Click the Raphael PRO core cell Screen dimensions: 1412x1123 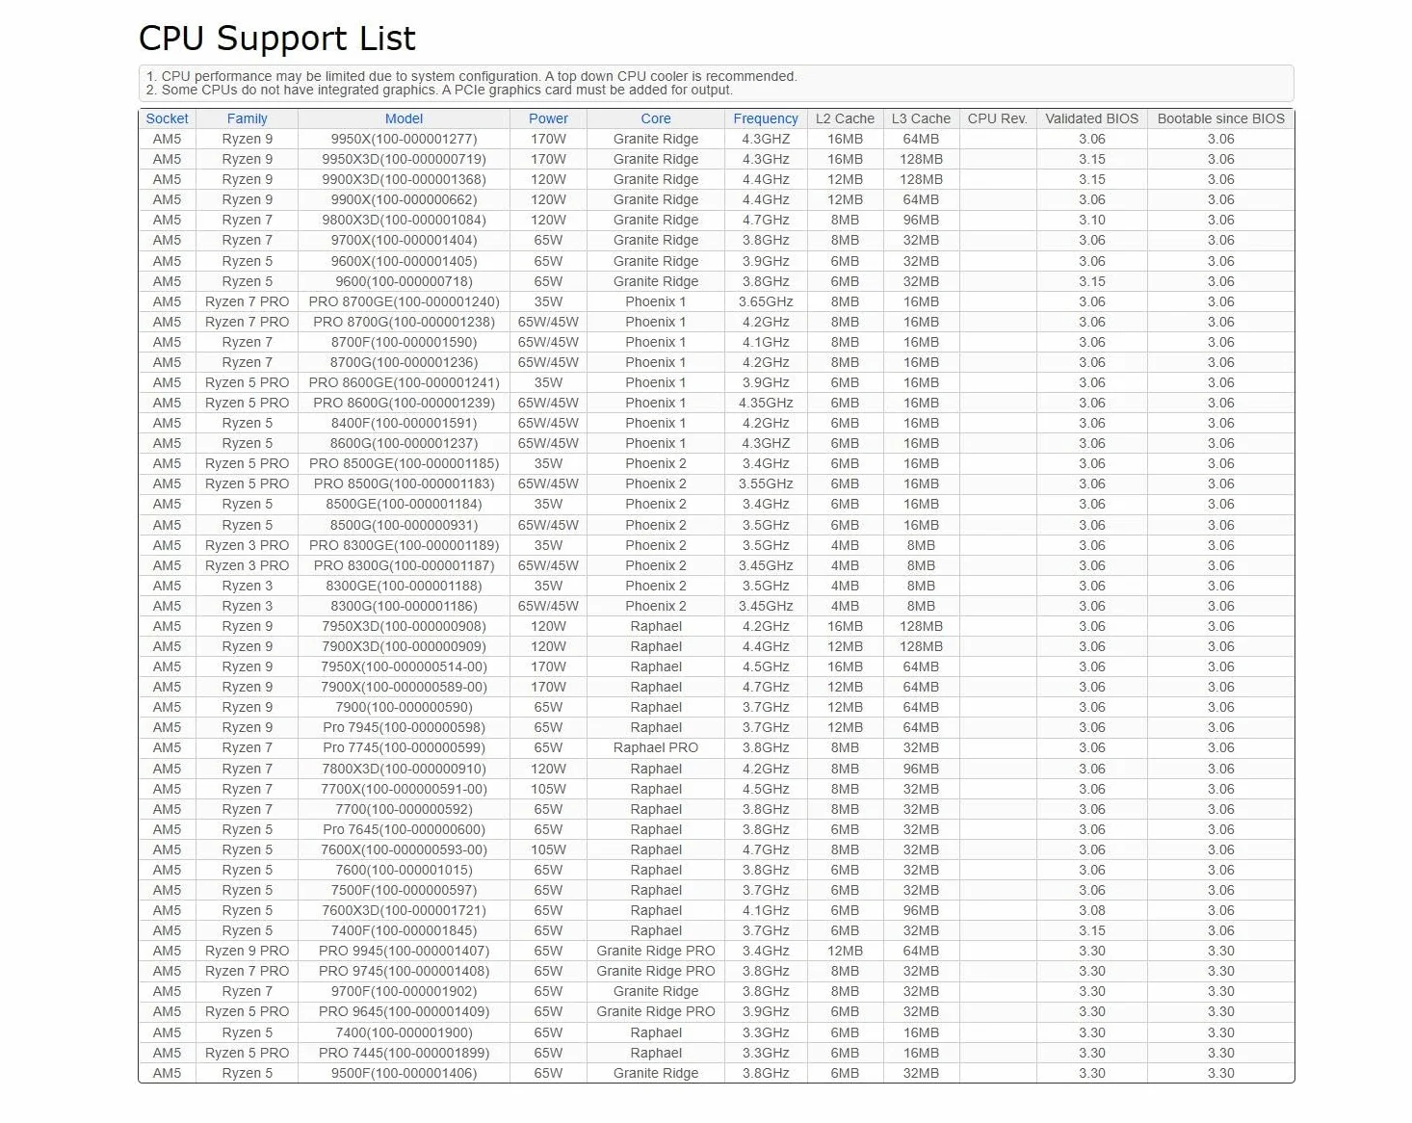[x=656, y=747]
